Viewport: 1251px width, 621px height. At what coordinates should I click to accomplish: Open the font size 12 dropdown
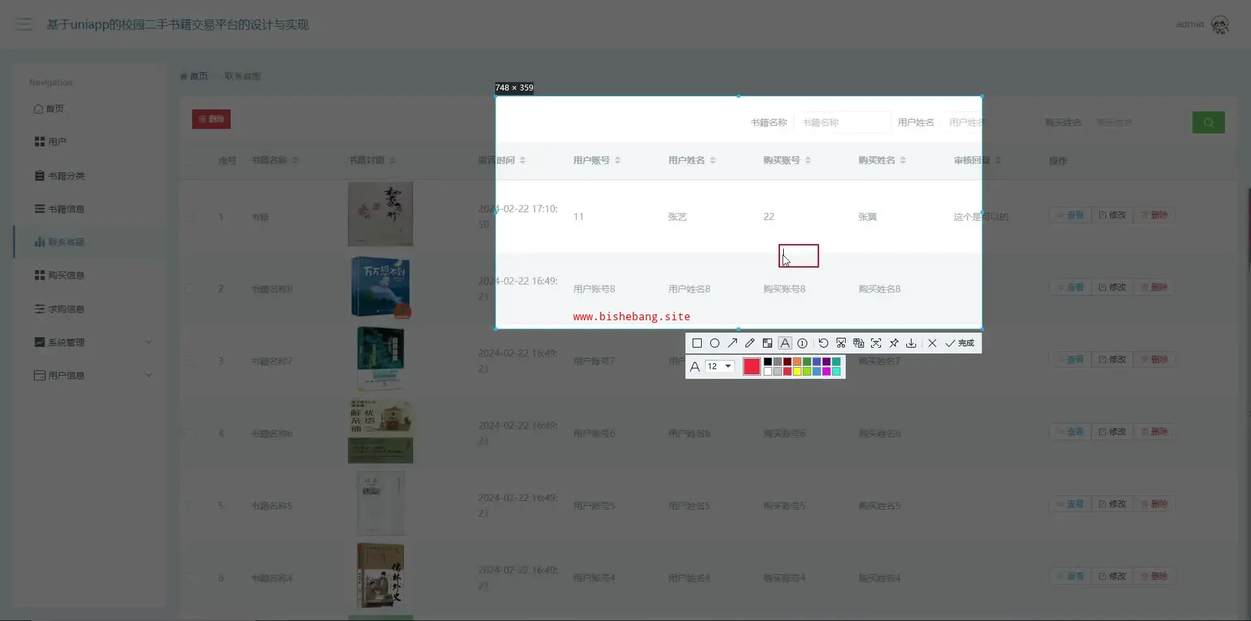click(x=720, y=366)
